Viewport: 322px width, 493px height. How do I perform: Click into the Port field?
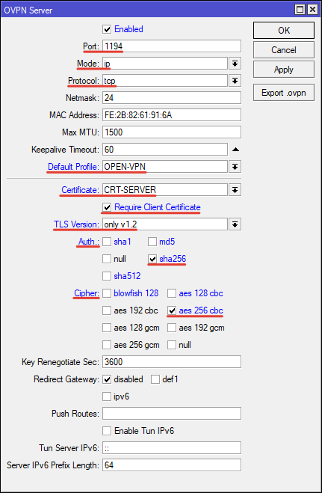pos(172,46)
